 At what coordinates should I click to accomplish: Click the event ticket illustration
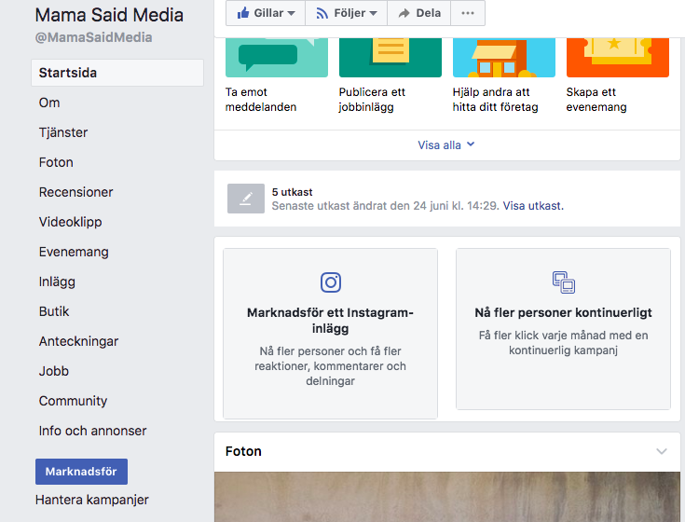click(617, 57)
